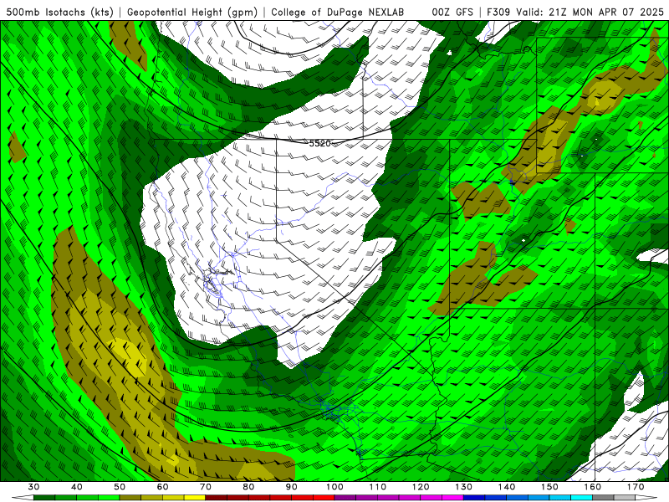Screen dimensions: 669x502
Task: Pick the olive 50-55 kt swatch
Action: (130, 498)
